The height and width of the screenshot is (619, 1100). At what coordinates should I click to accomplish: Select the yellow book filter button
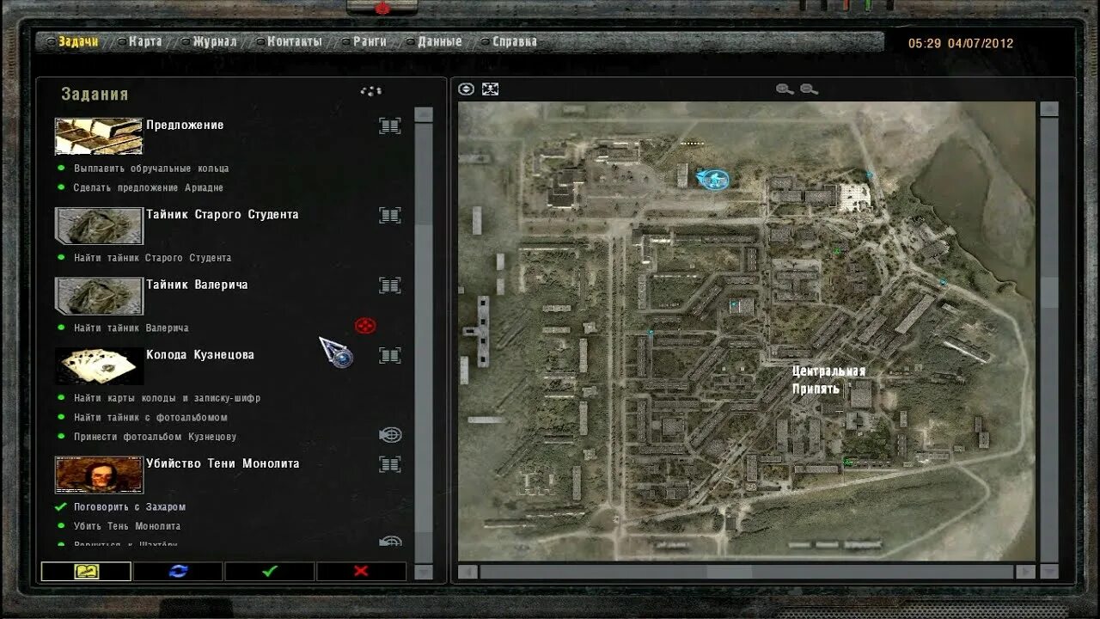click(x=86, y=571)
